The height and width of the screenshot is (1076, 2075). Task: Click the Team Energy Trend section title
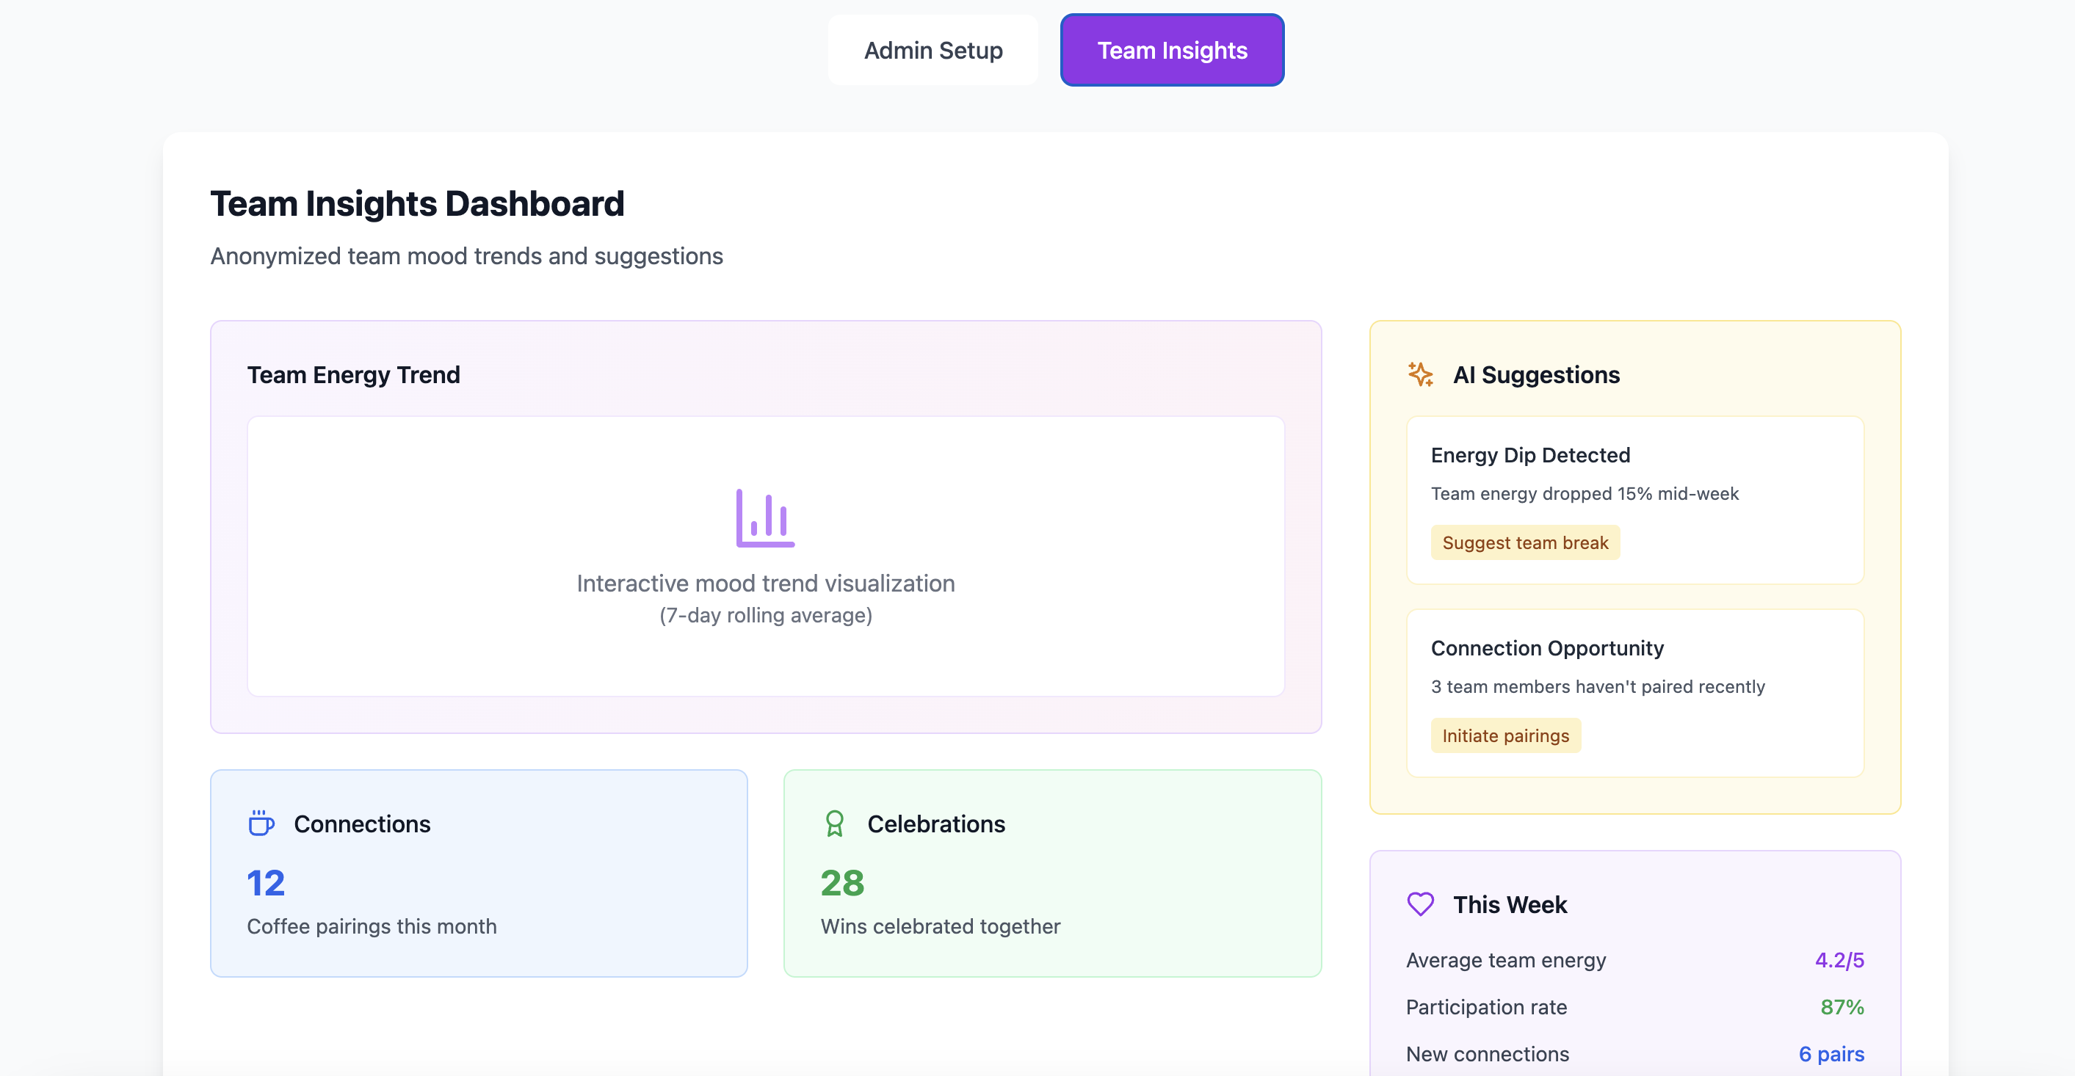click(353, 374)
